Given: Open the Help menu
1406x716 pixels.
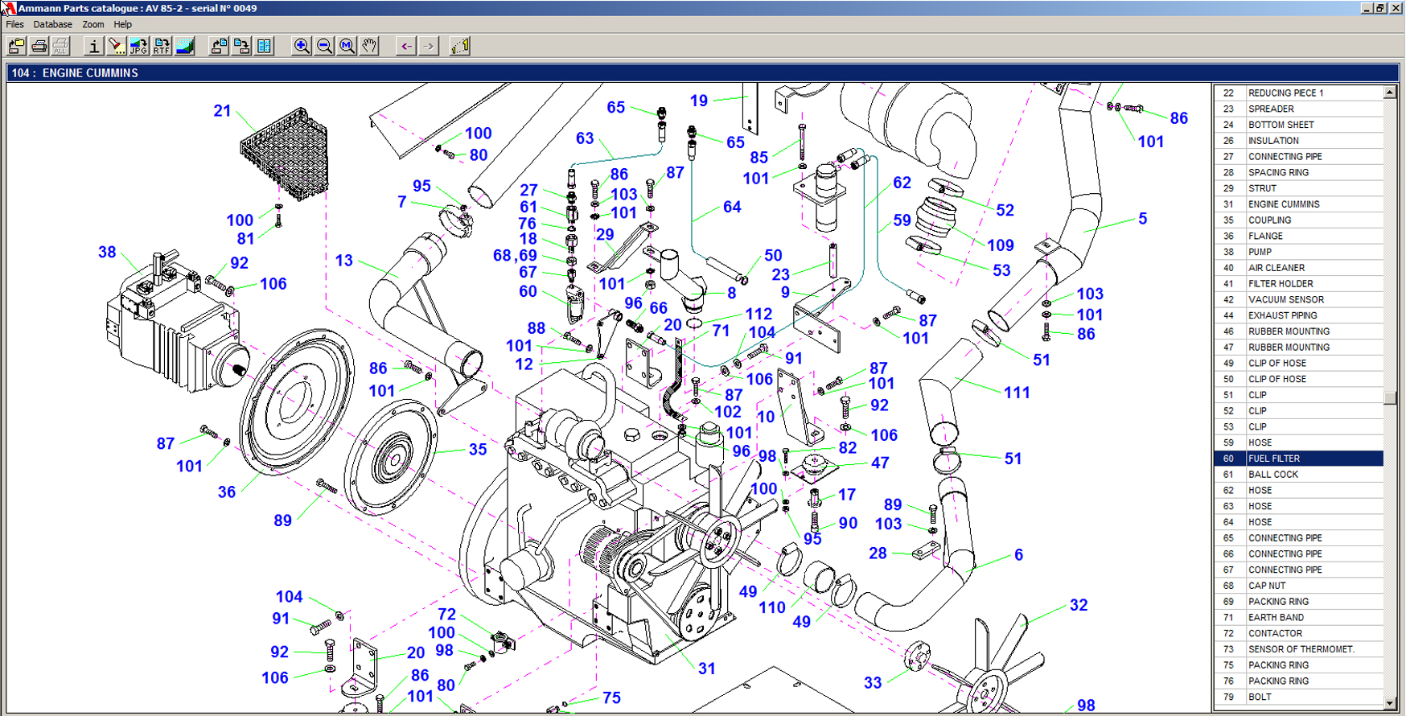Looking at the screenshot, I should tap(122, 24).
